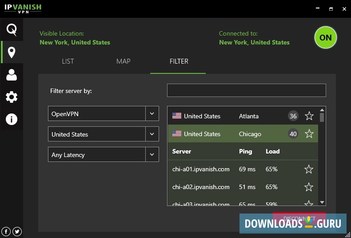Open the Account user icon
Viewport: 351px width, 238px height.
coord(12,75)
